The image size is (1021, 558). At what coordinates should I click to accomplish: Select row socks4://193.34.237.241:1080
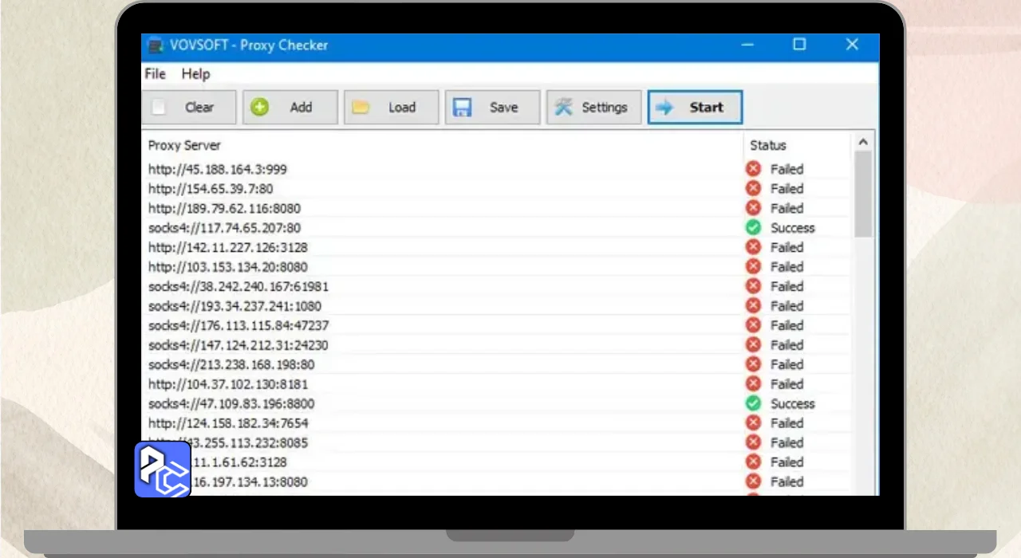[495, 305]
